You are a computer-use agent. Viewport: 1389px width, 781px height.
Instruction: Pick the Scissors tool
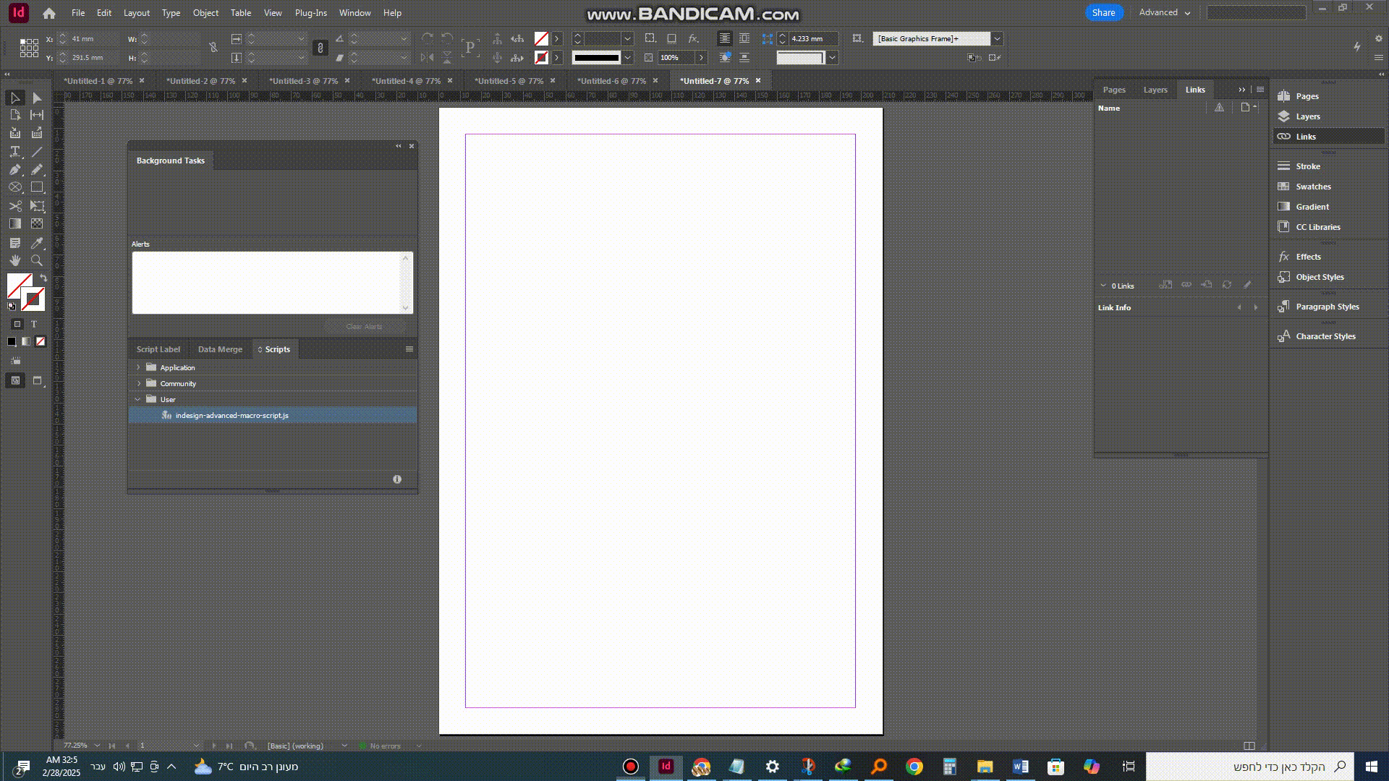point(14,206)
